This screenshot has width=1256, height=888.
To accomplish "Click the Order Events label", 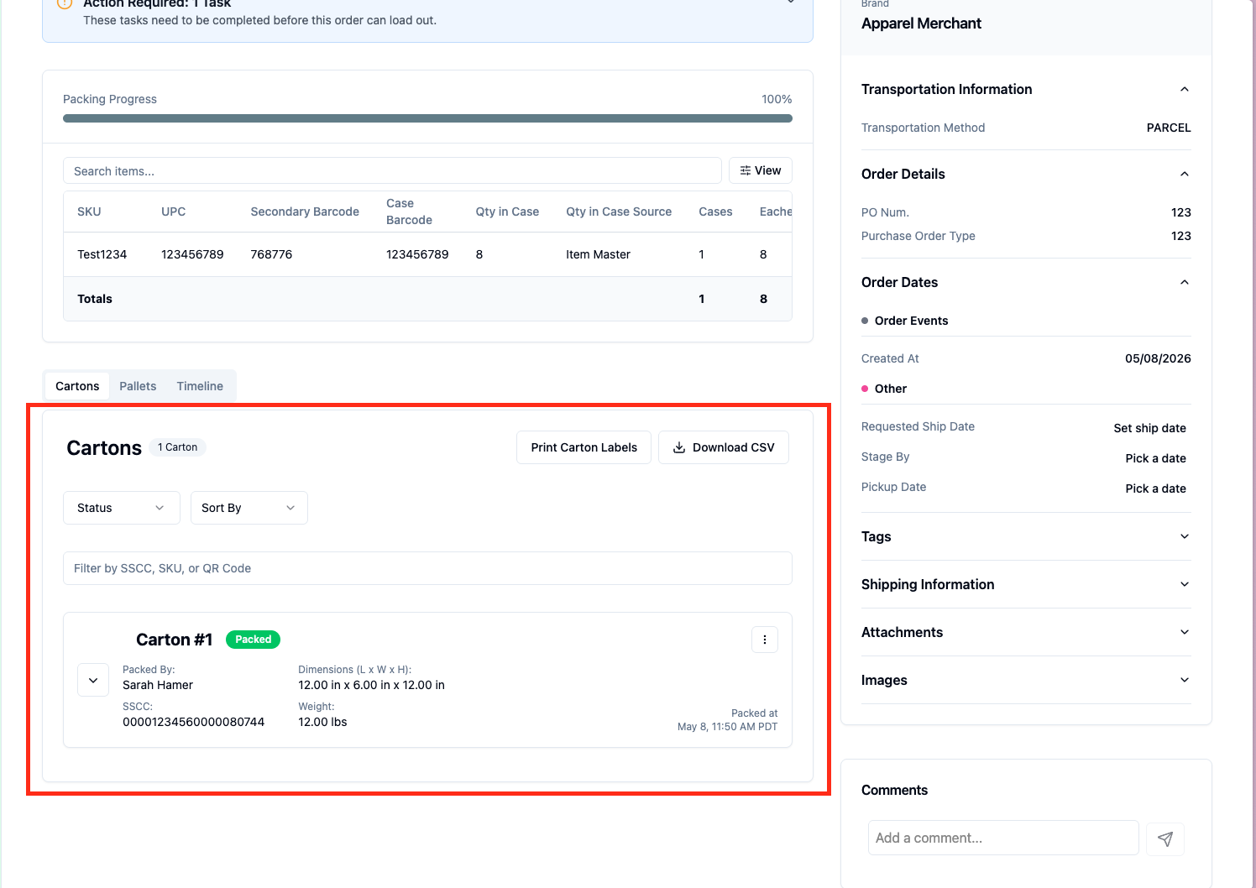I will click(x=911, y=321).
